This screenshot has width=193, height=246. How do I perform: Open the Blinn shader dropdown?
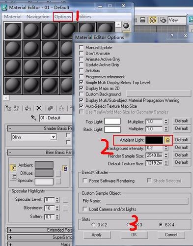54,137
